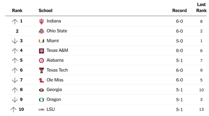Click the Alabama team logo
The image size is (209, 116).
[41, 60]
